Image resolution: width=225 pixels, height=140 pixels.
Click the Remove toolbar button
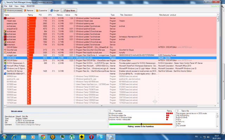tap(28, 10)
